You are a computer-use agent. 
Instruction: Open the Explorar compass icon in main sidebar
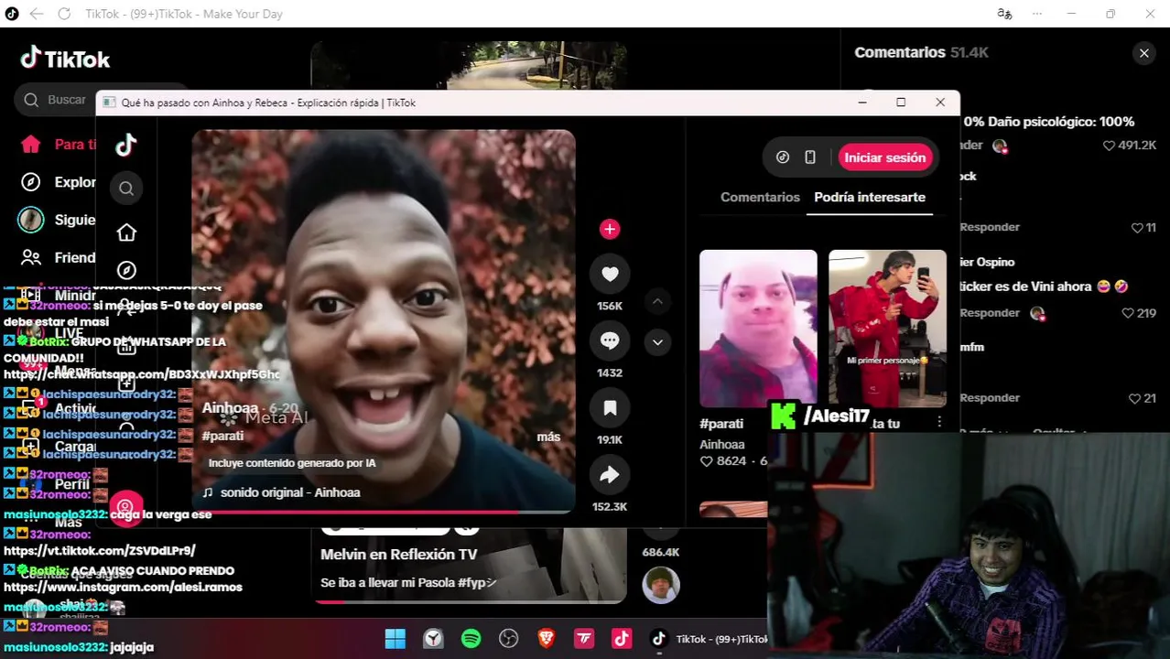point(31,182)
